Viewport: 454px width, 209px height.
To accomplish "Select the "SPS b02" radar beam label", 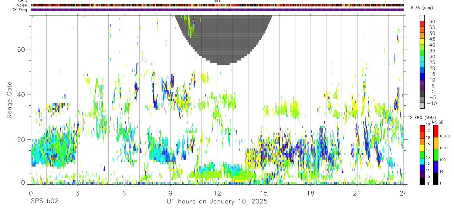I will (x=44, y=202).
